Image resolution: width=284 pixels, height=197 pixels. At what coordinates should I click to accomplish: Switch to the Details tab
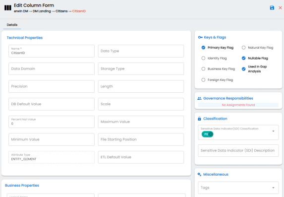(12, 25)
